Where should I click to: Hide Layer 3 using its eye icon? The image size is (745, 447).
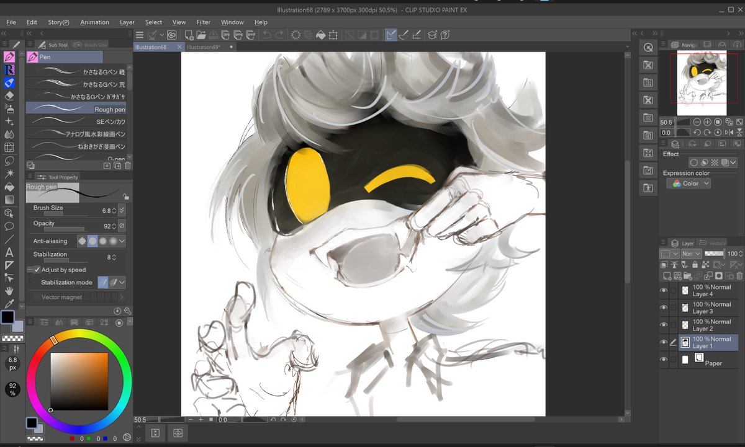pos(664,308)
